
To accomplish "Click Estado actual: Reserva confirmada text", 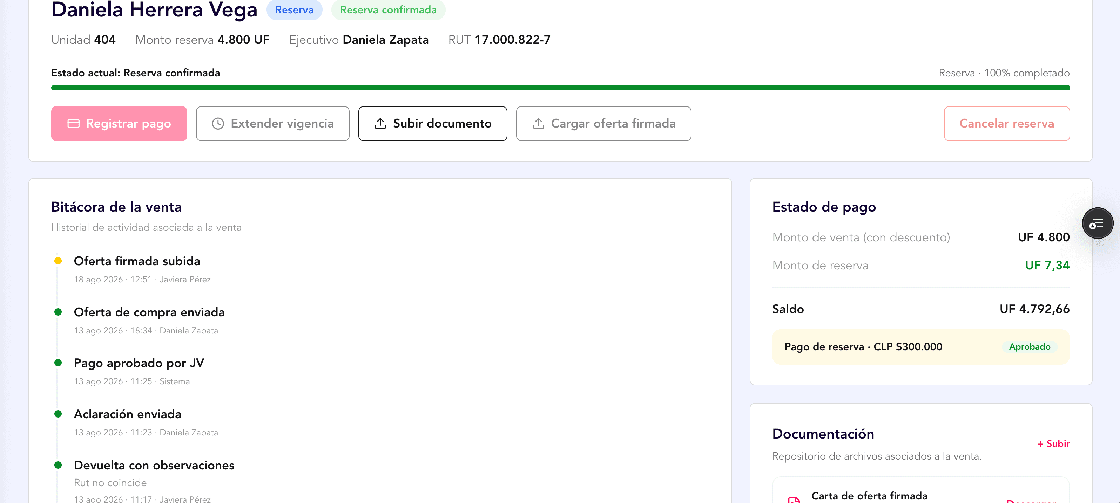I will tap(136, 73).
